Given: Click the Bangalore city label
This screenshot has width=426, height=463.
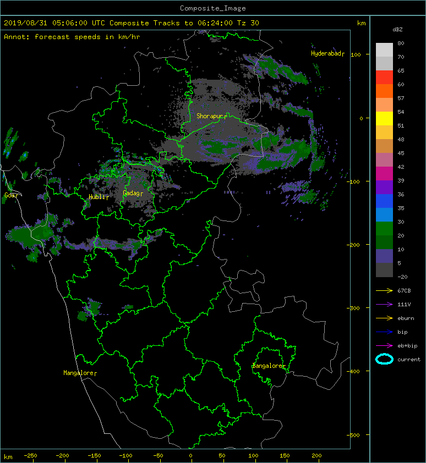Looking at the screenshot, I should (269, 366).
